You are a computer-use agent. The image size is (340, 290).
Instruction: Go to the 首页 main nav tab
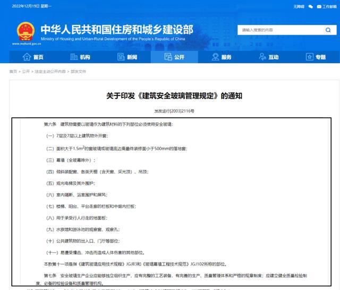tap(32, 57)
